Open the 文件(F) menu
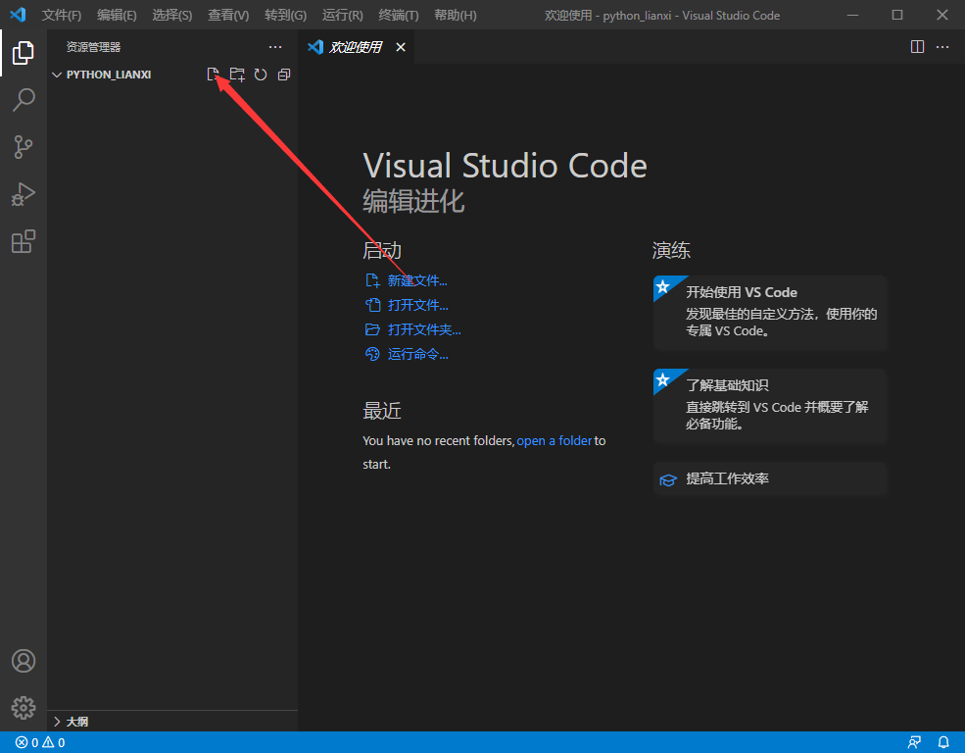Screen dimensions: 965x753 tap(61, 15)
